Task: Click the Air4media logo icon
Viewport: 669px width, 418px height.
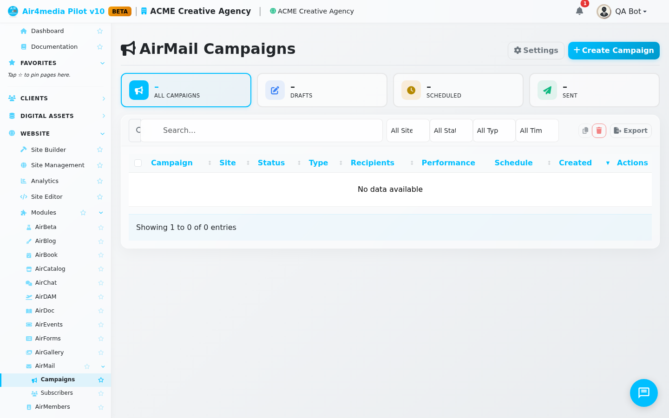Action: coord(13,11)
